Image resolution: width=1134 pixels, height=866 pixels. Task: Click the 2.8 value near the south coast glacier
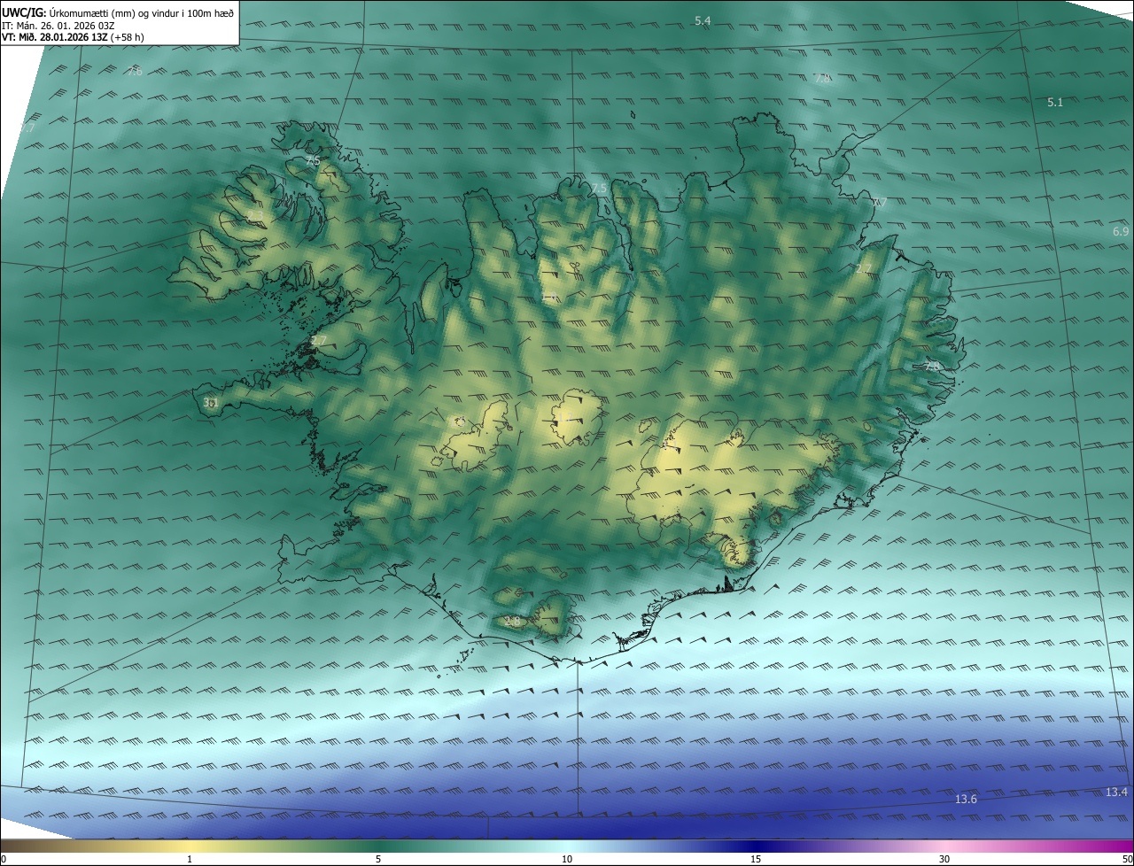[512, 622]
